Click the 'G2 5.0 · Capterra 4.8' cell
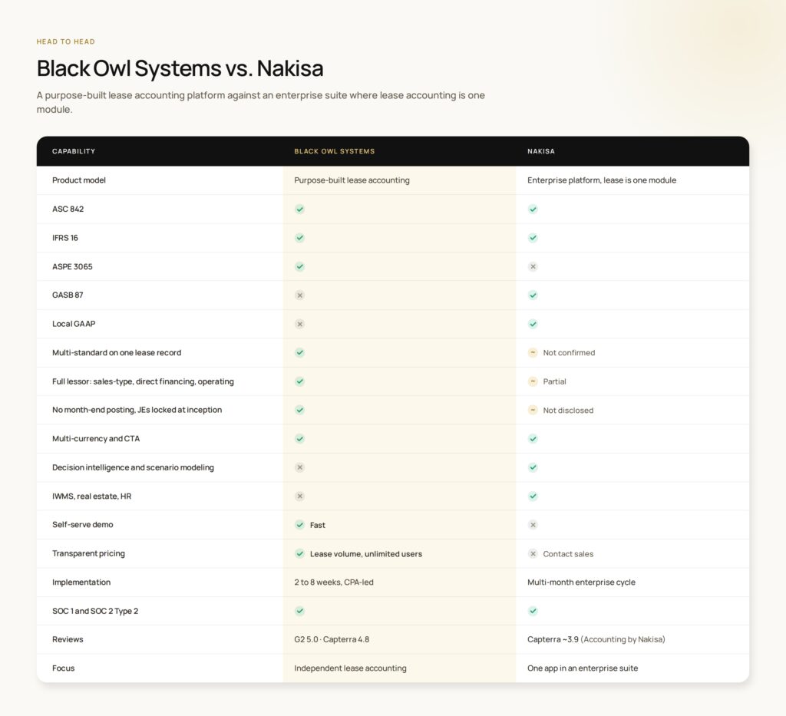Image resolution: width=786 pixels, height=716 pixels. pos(332,639)
